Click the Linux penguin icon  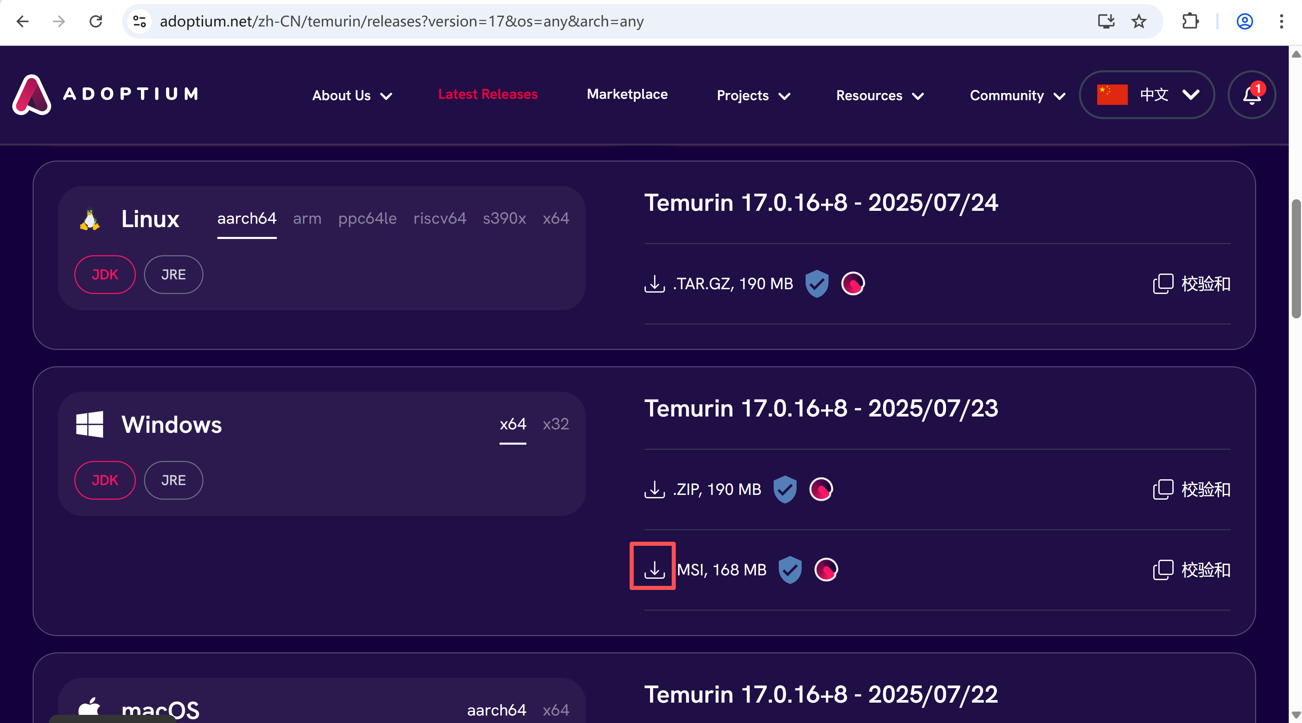pyautogui.click(x=89, y=219)
